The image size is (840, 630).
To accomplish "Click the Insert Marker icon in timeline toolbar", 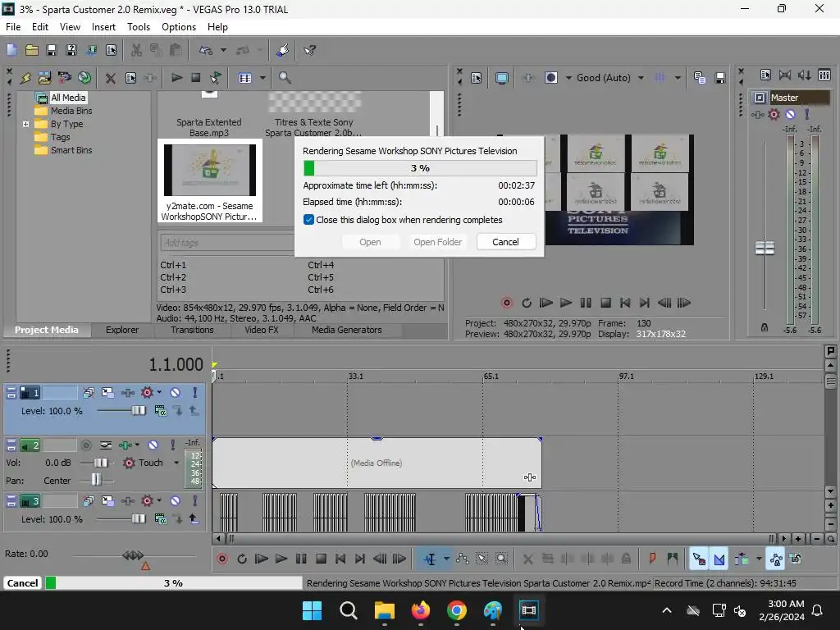I will coord(652,559).
